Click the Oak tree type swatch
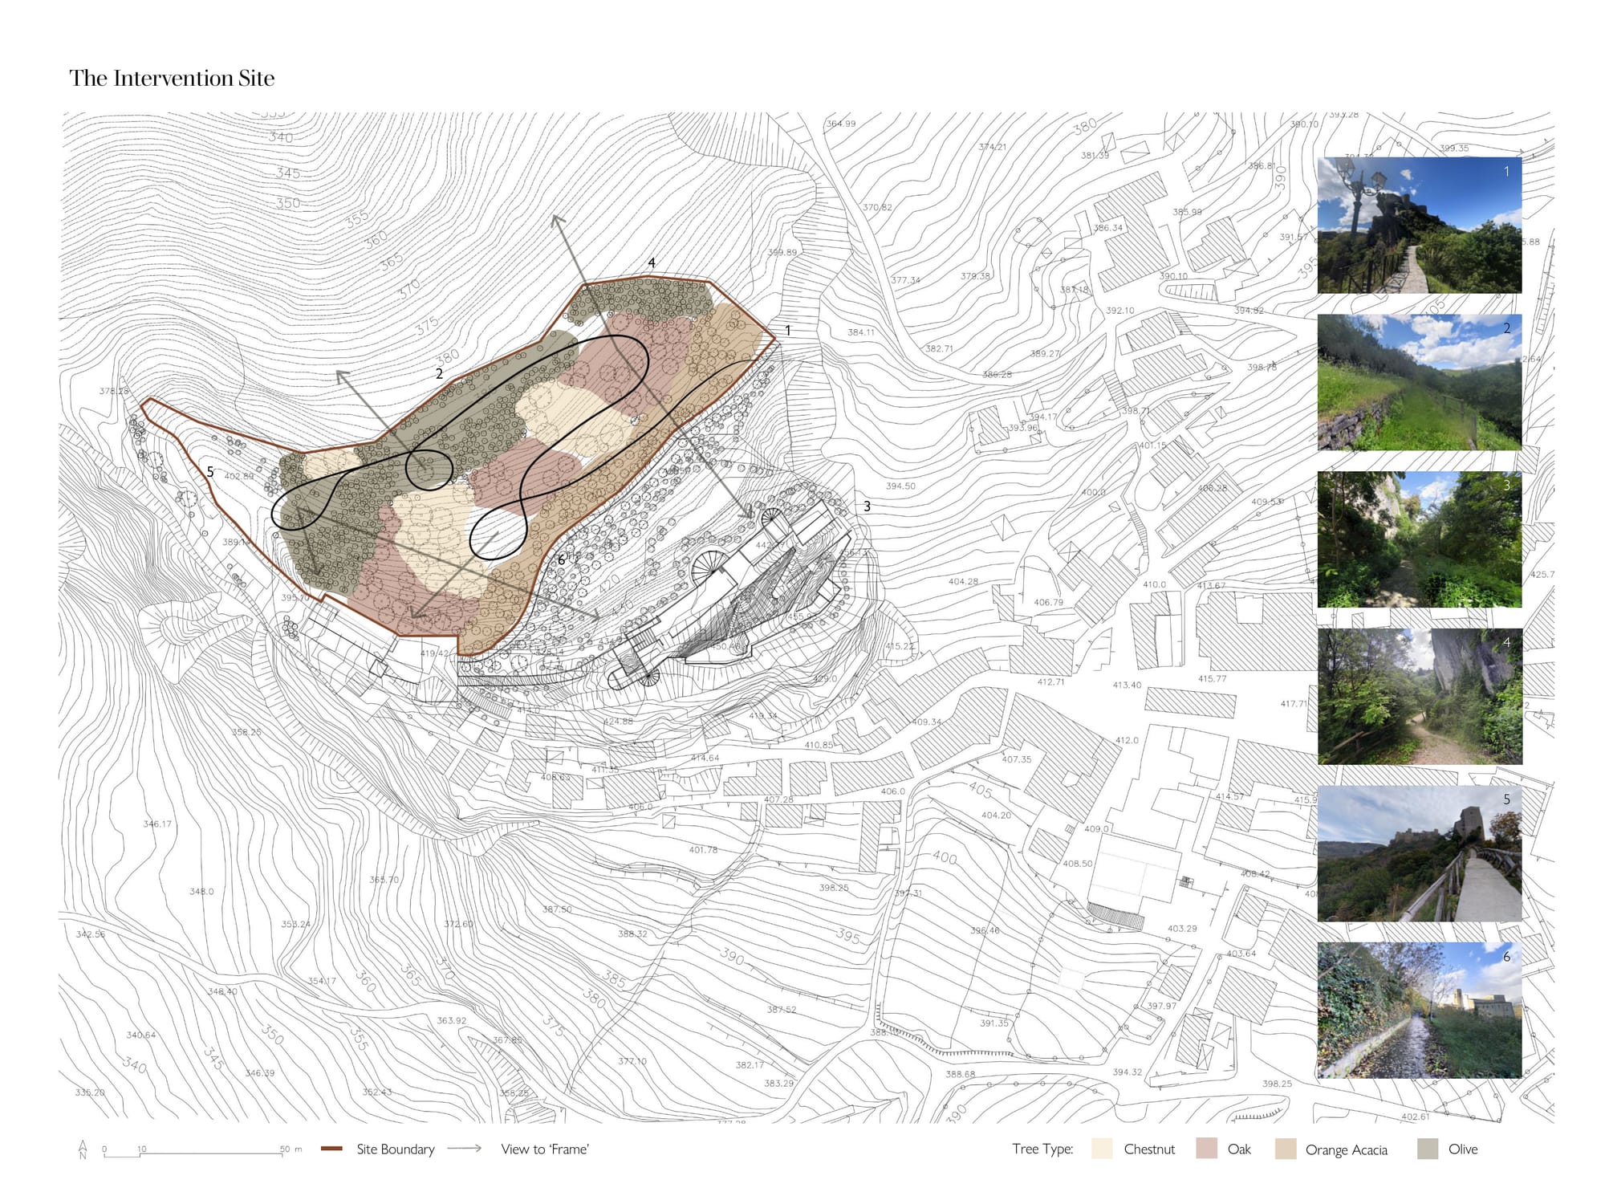The image size is (1605, 1204). coord(1206,1149)
